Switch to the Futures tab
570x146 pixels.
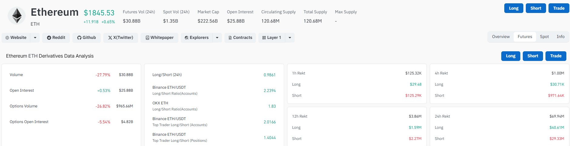(525, 37)
